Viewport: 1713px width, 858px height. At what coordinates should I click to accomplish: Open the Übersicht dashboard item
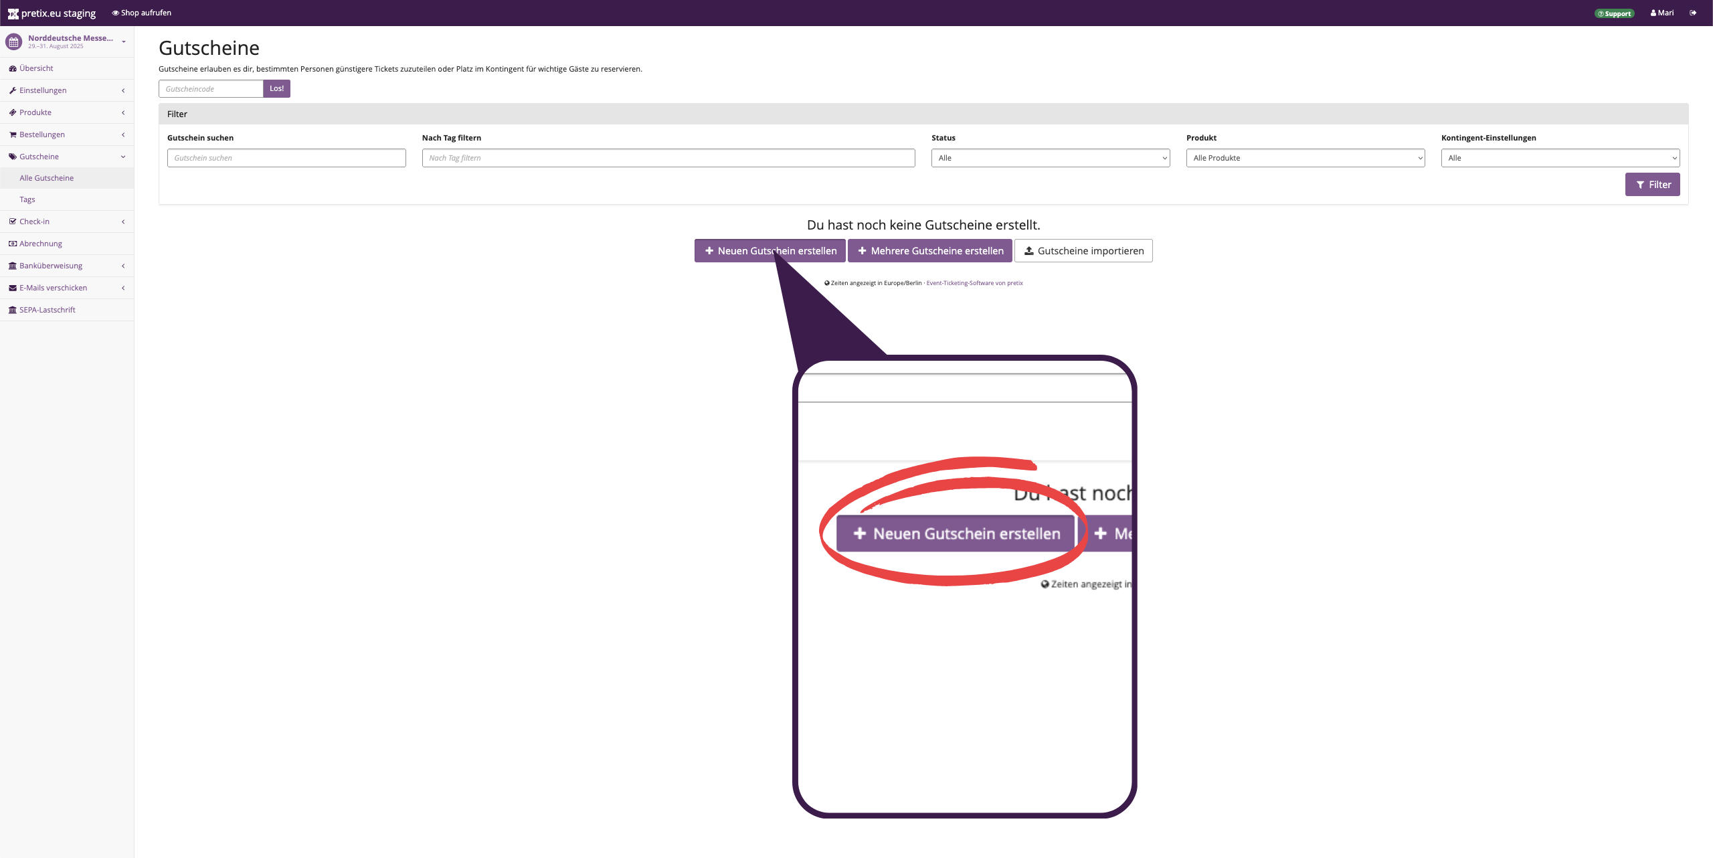[x=36, y=68]
